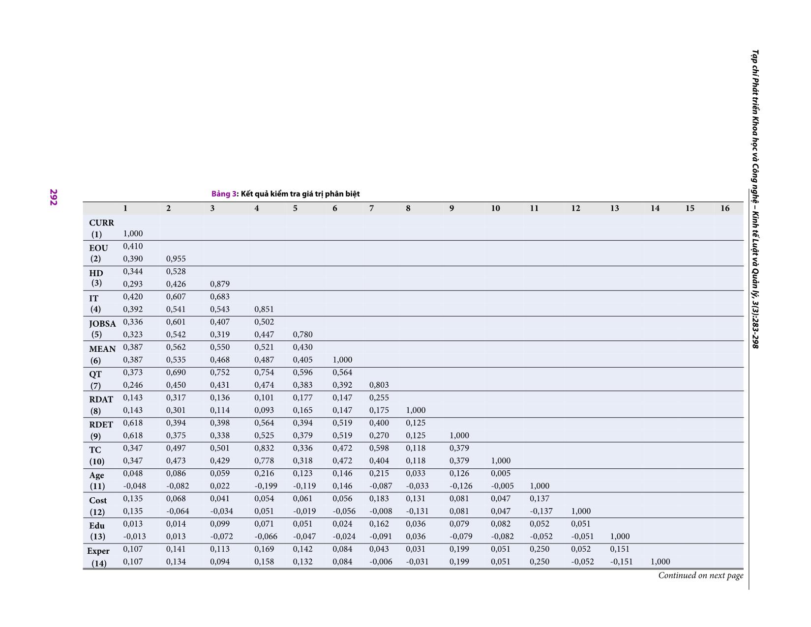Screen dimensions: 811x627
Task: Click the value 0,803 in QT row
Action: tap(379, 385)
